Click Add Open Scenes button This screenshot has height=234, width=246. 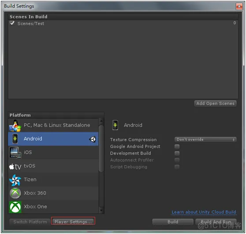(x=216, y=103)
